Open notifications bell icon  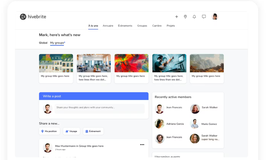(x=194, y=17)
